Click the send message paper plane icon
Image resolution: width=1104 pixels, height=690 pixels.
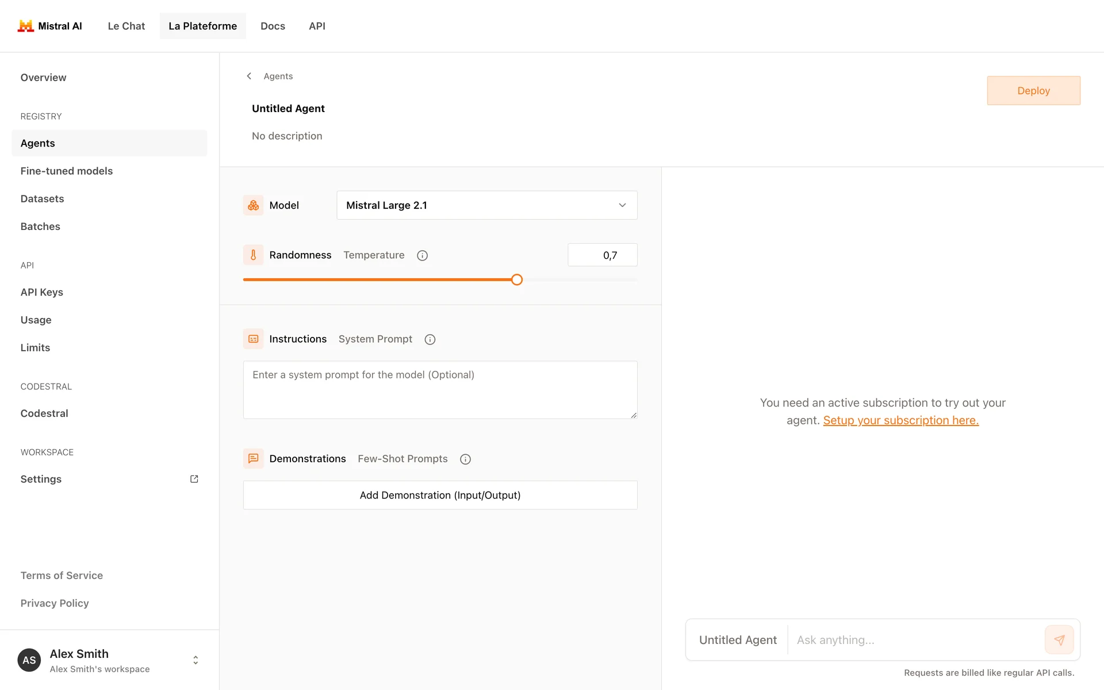[1059, 640]
